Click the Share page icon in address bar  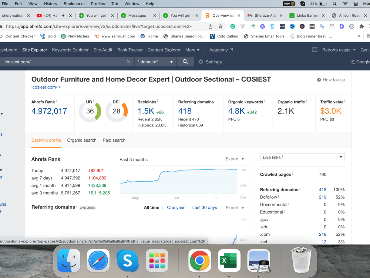tap(210, 26)
